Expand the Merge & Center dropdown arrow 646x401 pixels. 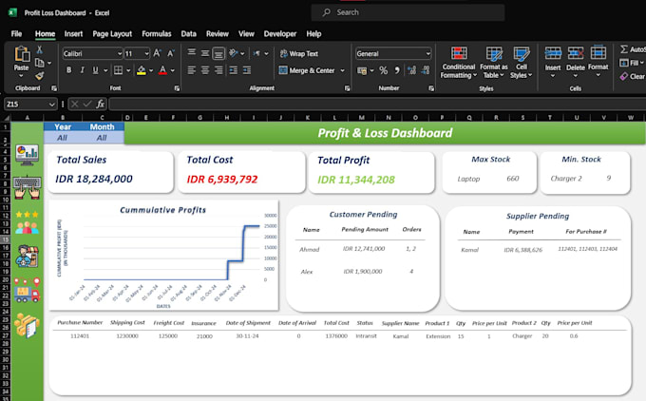click(x=342, y=71)
